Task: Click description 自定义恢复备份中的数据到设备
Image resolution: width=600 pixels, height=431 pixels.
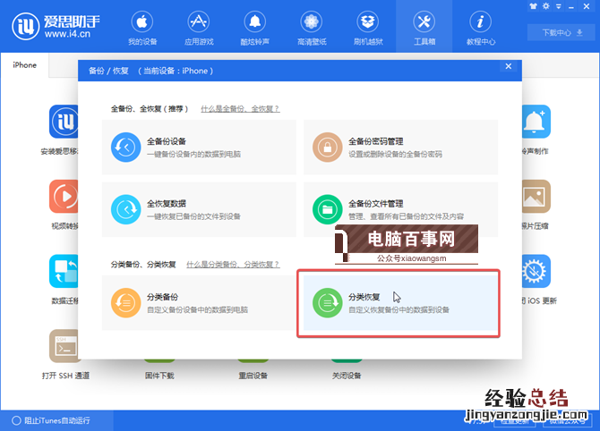Action: point(399,310)
